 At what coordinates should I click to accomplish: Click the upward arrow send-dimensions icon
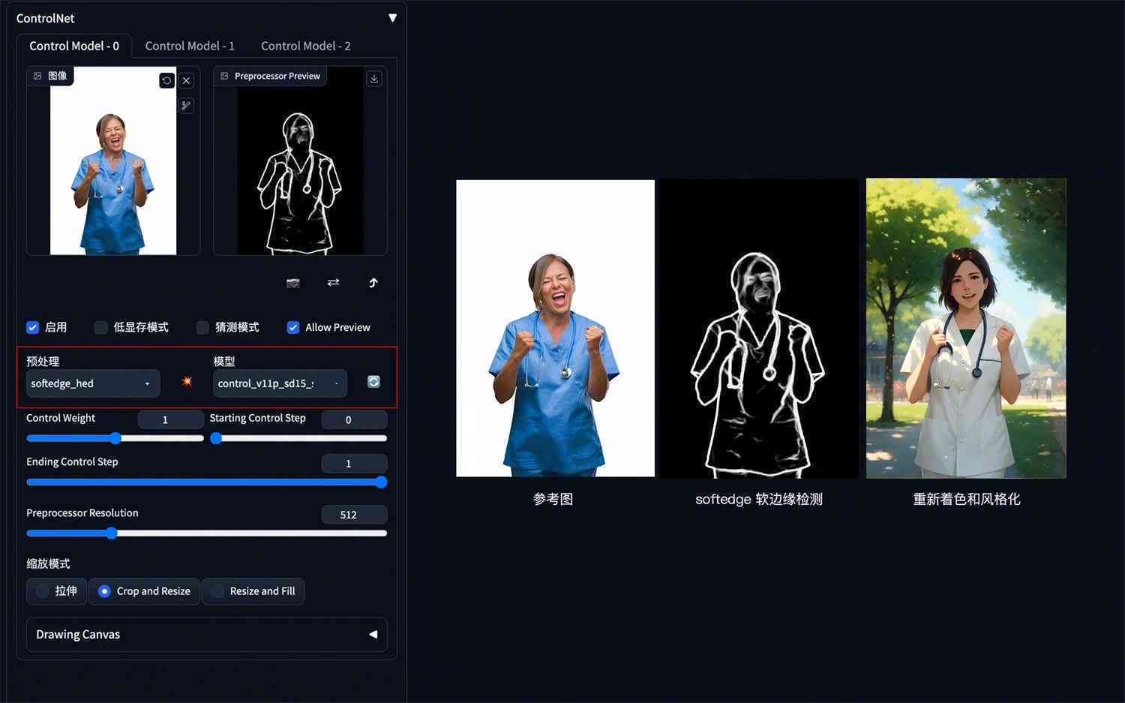[x=373, y=283]
